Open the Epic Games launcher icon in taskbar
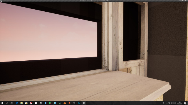The height and width of the screenshot is (105, 188). [x=74, y=103]
